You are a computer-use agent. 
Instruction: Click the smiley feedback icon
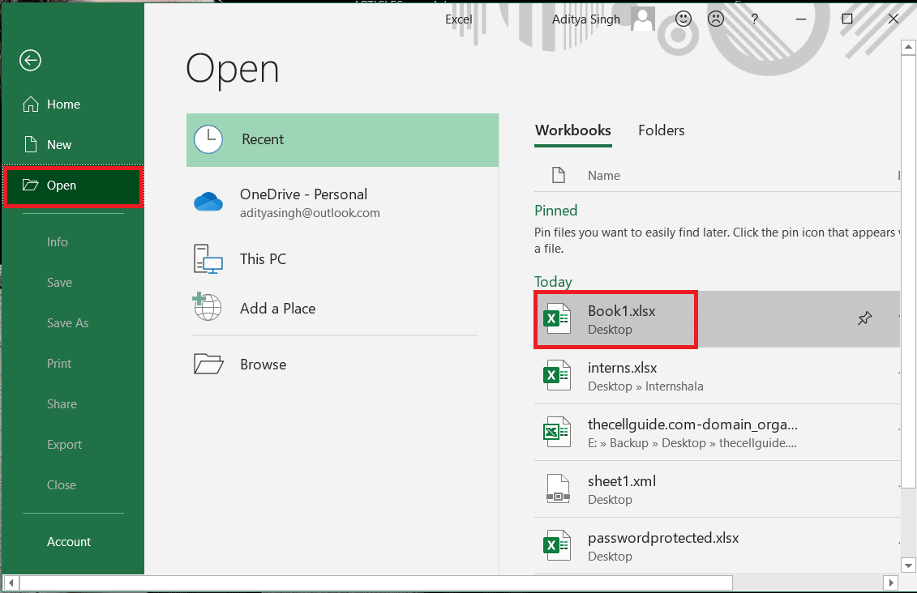tap(683, 18)
